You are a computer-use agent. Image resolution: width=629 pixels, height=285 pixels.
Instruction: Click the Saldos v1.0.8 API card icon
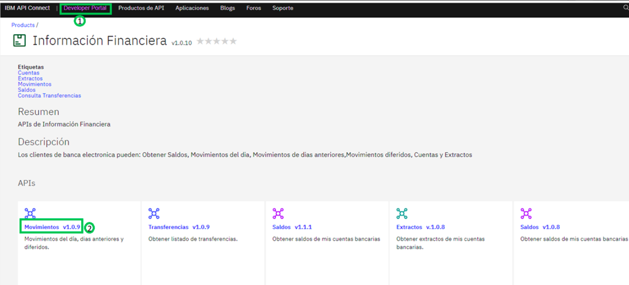pos(526,213)
